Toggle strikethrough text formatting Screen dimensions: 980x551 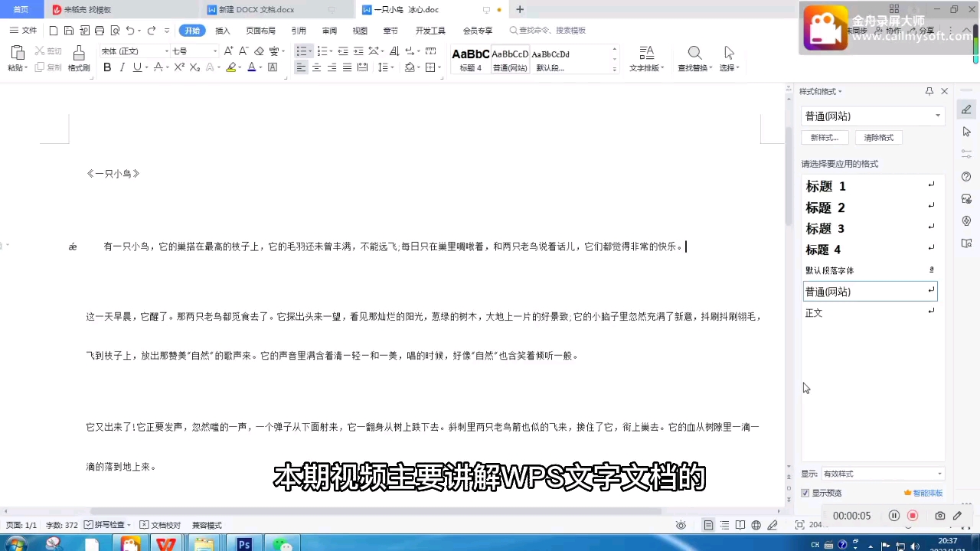tap(158, 67)
